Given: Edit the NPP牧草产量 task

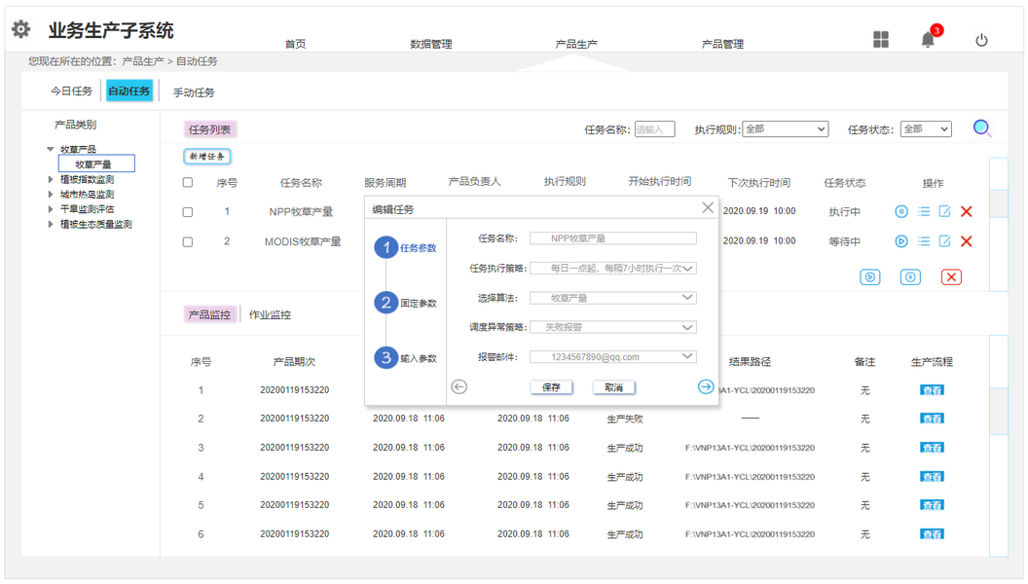Looking at the screenshot, I should (944, 211).
